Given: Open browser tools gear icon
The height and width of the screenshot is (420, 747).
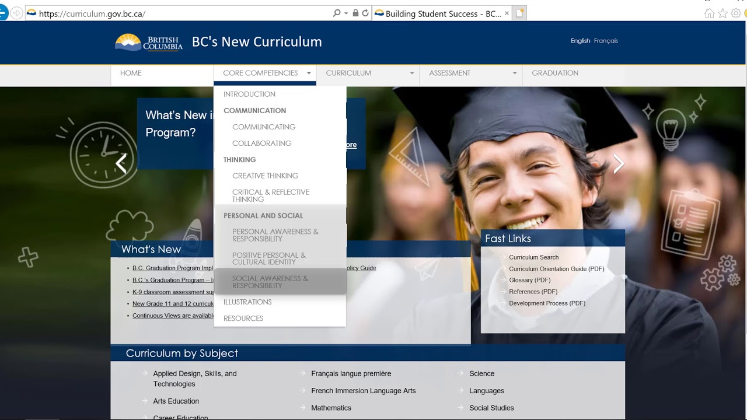Looking at the screenshot, I should [x=736, y=13].
